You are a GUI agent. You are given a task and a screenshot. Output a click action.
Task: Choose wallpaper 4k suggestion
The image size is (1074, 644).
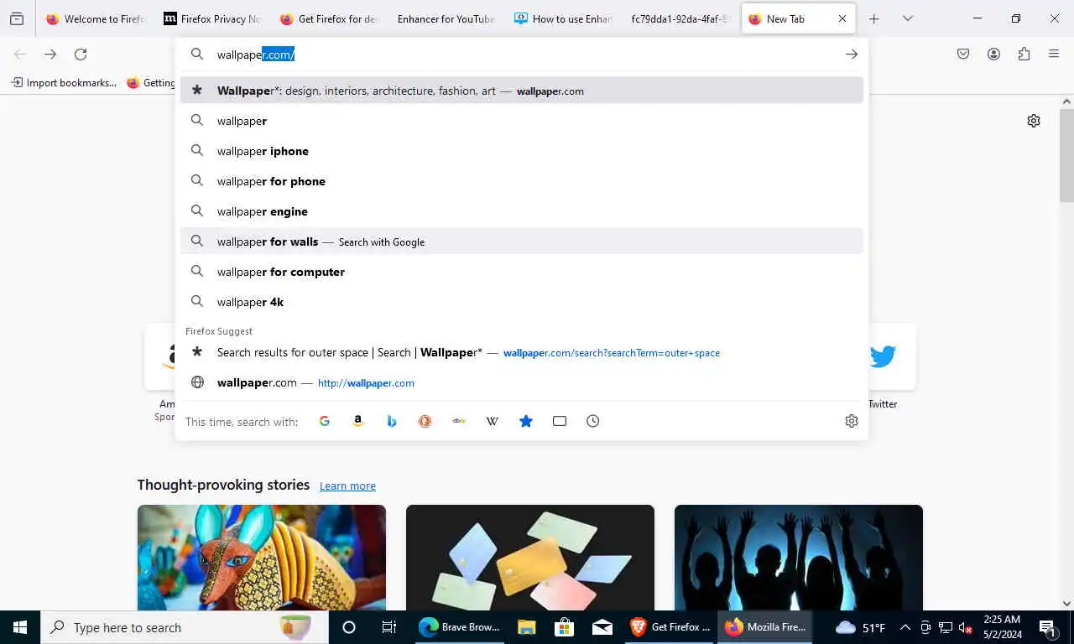(x=522, y=302)
